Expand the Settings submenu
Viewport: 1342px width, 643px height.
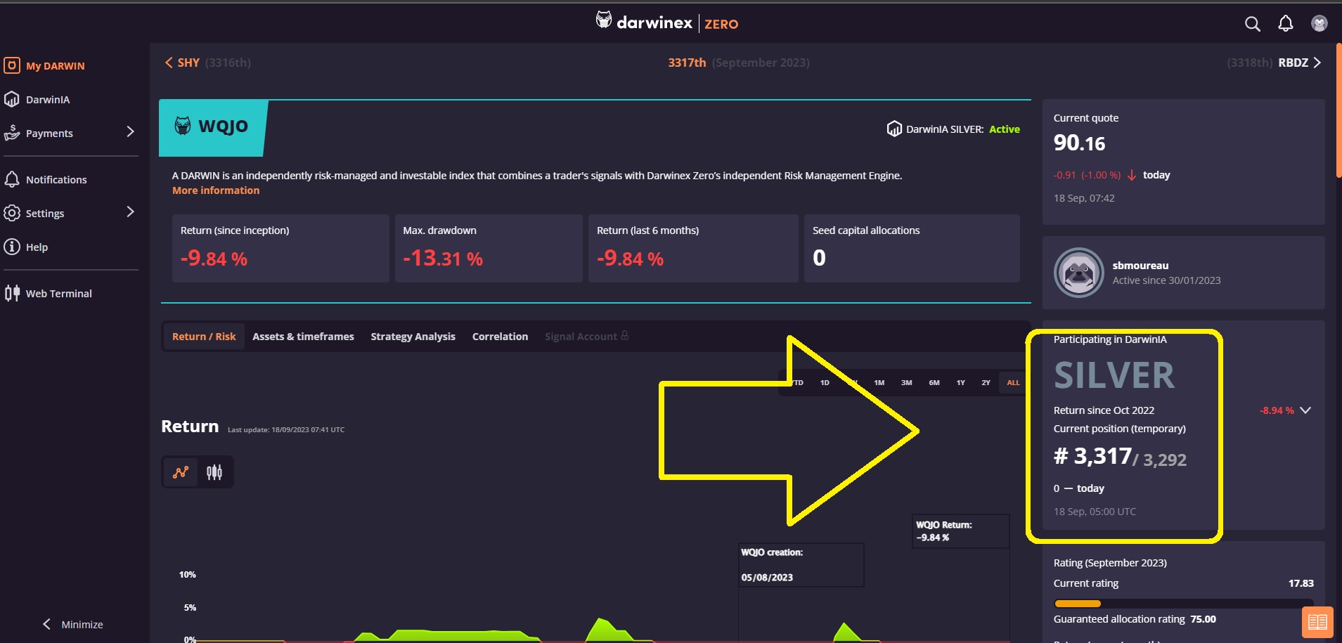[130, 212]
